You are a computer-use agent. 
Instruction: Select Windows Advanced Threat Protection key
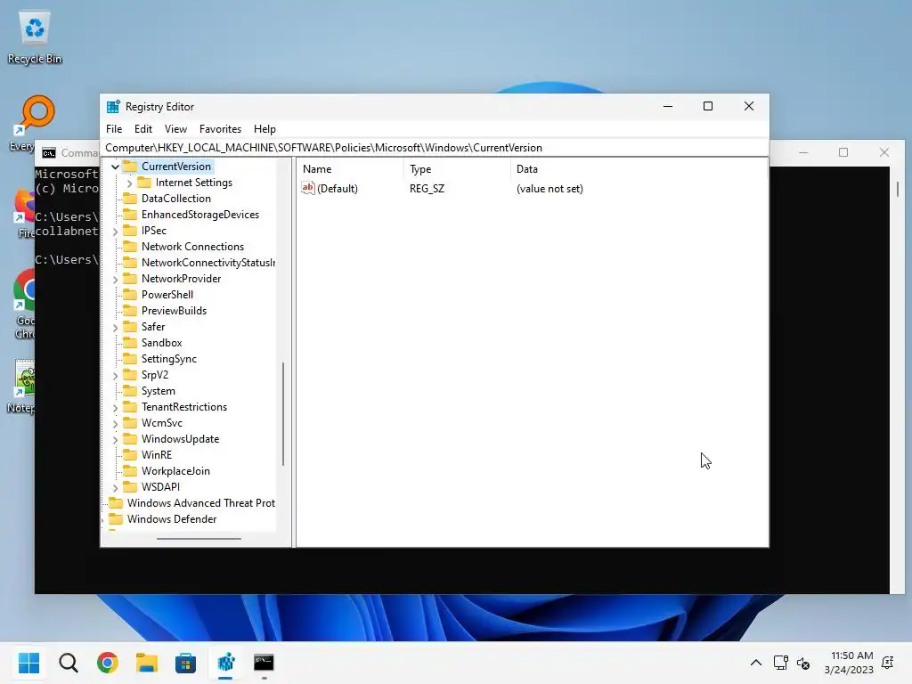(x=200, y=503)
